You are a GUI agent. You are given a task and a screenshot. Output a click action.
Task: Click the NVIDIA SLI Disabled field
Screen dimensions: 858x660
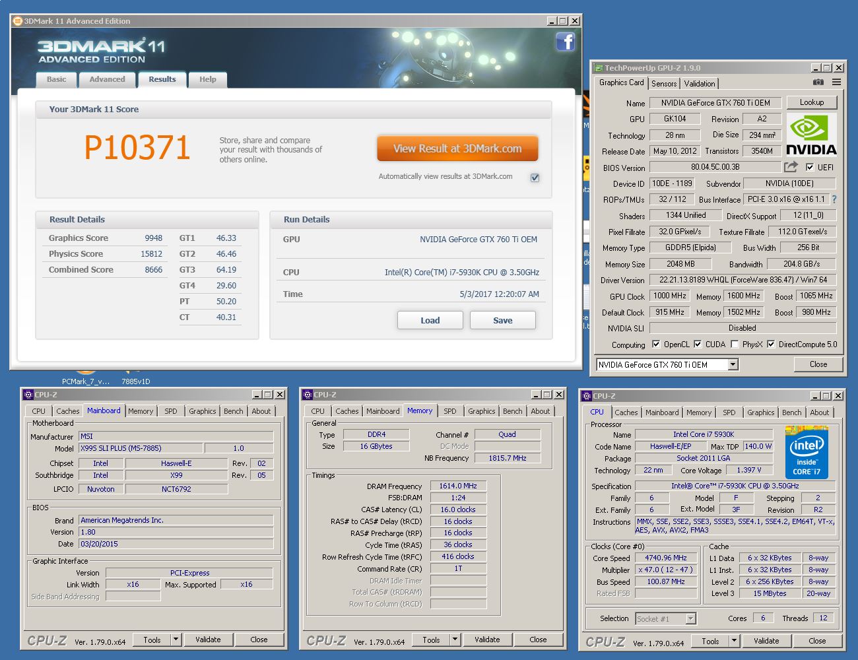(742, 328)
